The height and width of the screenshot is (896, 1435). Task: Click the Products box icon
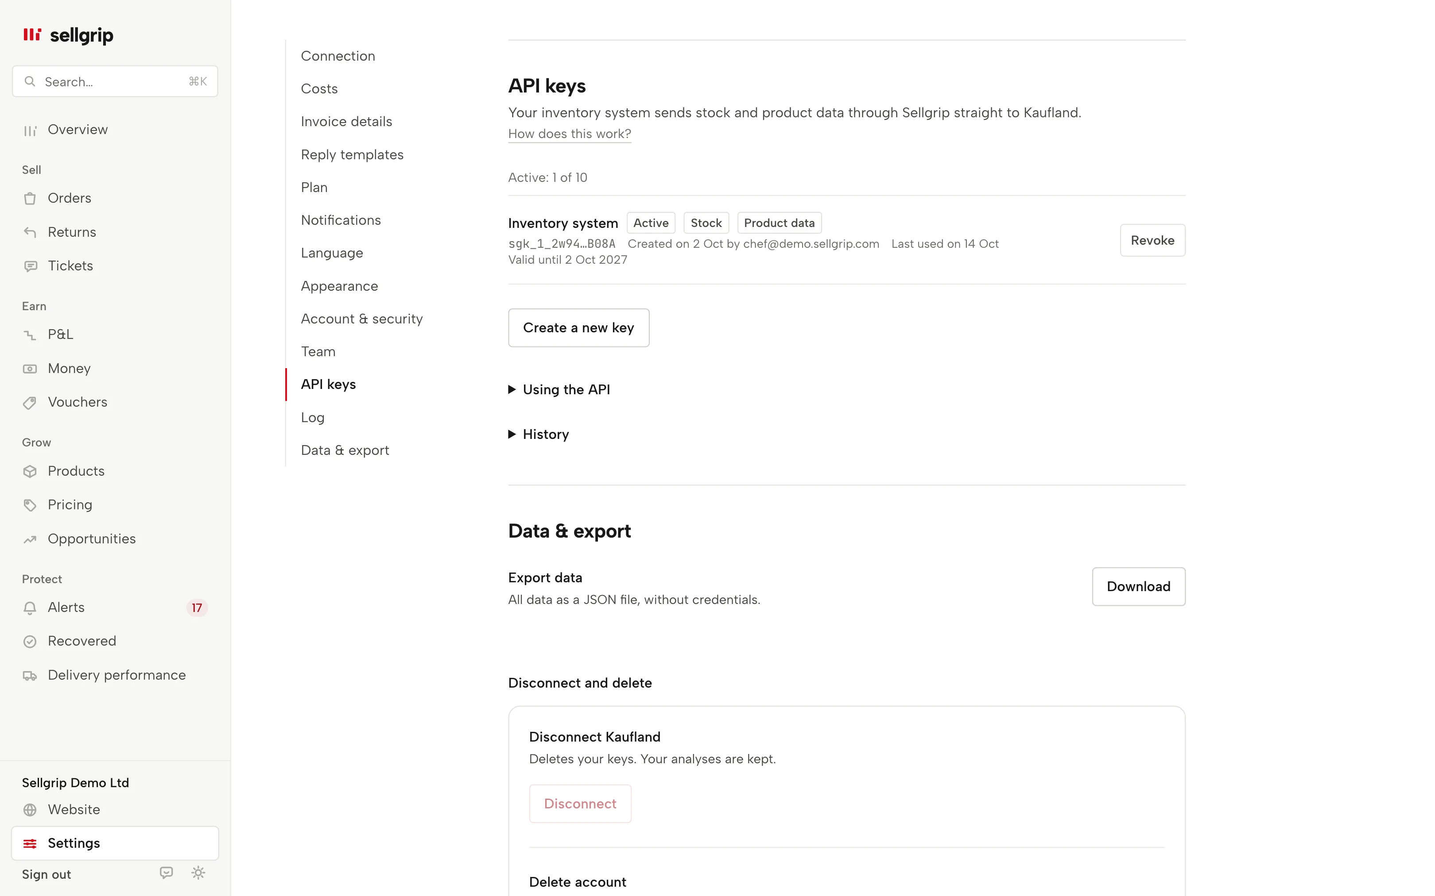tap(30, 471)
